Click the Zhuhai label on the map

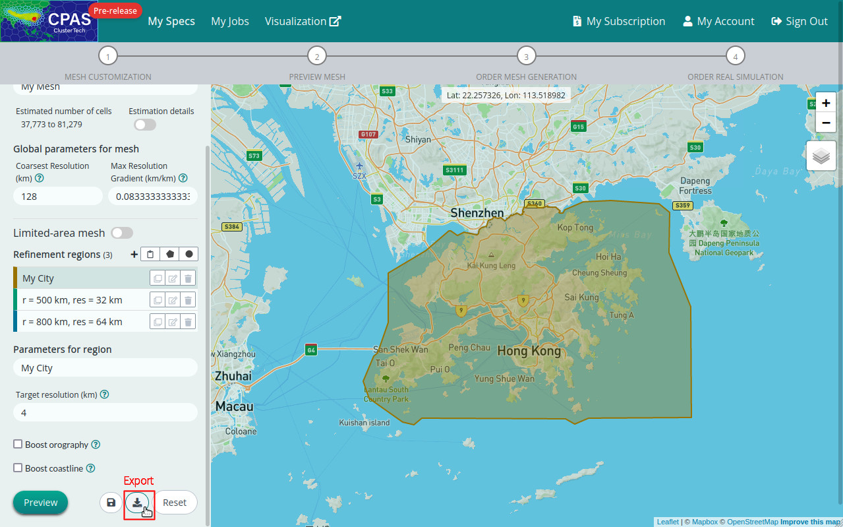[233, 376]
